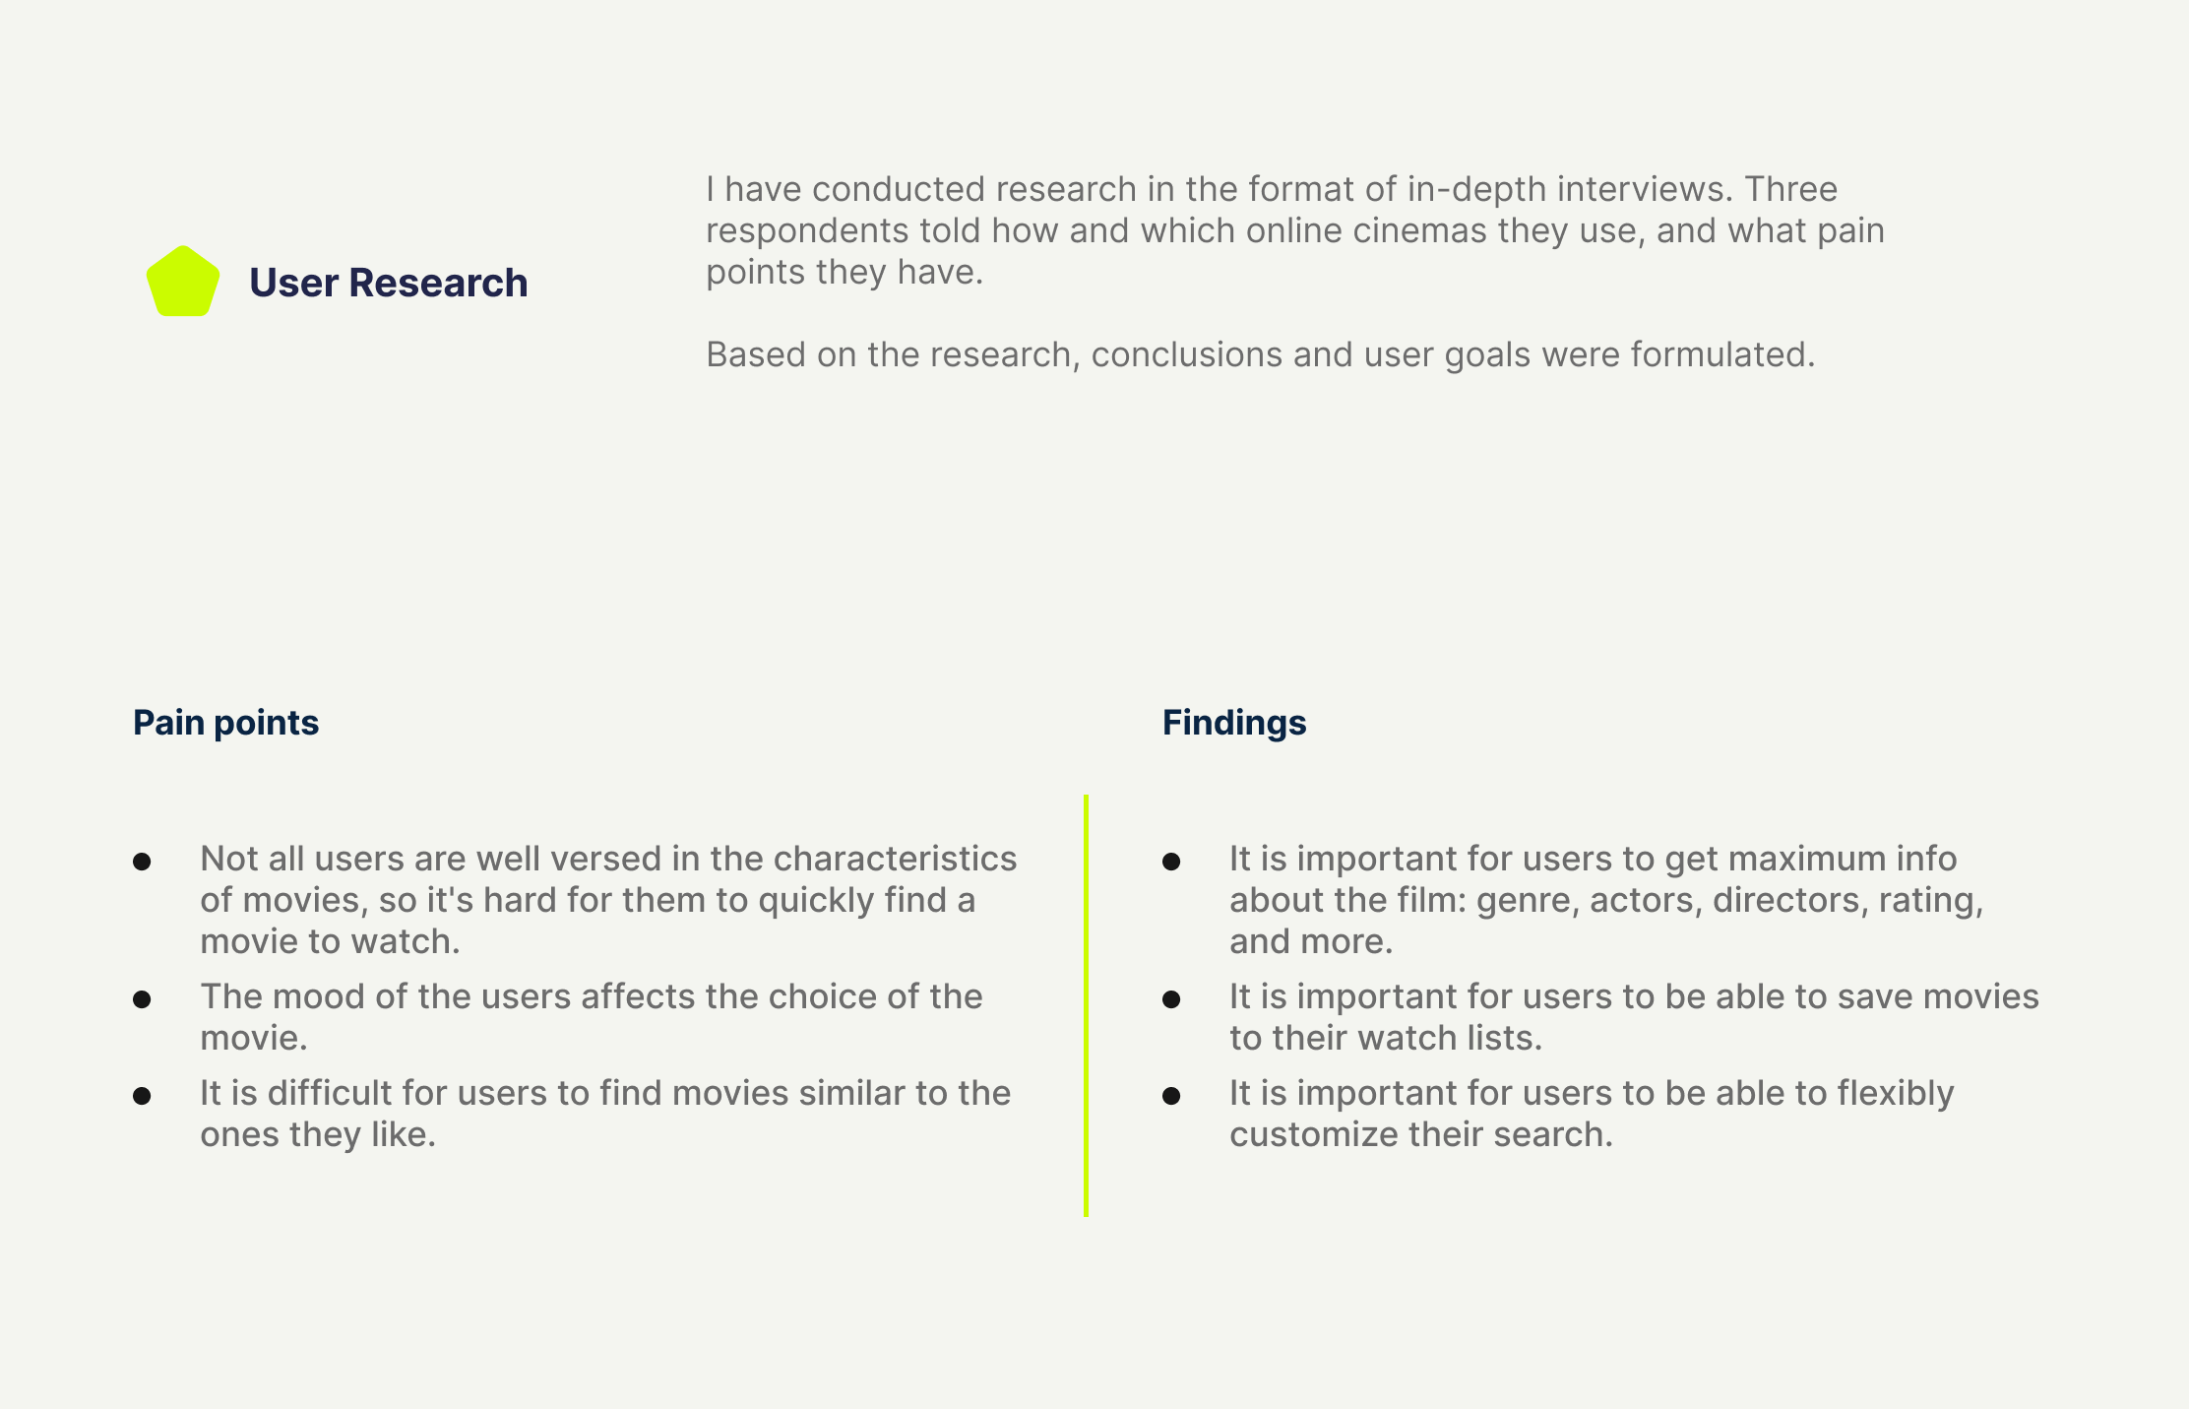Screen dimensions: 2189x1409
Task: Select the 'get maximum info' finding text
Action: (1605, 900)
